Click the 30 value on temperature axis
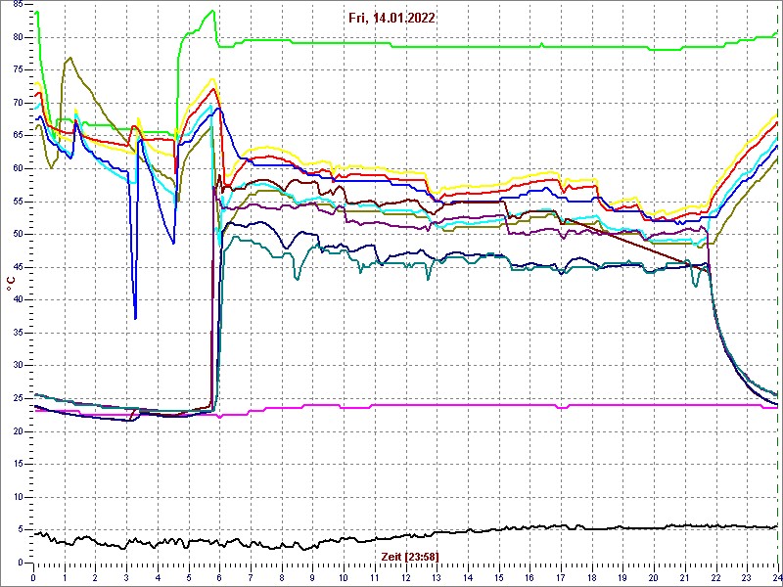 (19, 365)
